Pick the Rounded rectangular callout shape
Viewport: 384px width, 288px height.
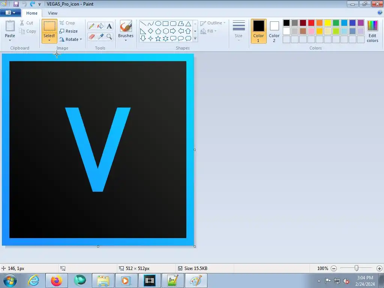click(173, 39)
